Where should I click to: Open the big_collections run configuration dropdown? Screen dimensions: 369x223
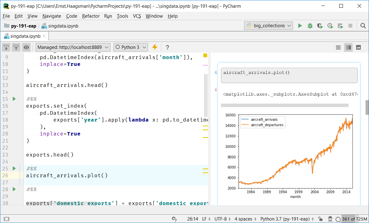pos(268,26)
